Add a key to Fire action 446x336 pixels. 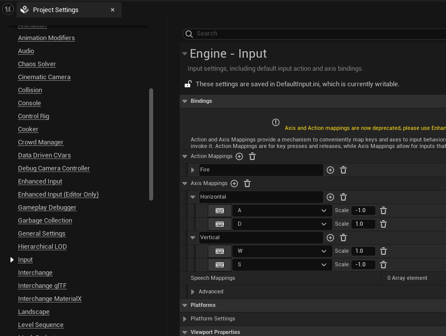[330, 170]
